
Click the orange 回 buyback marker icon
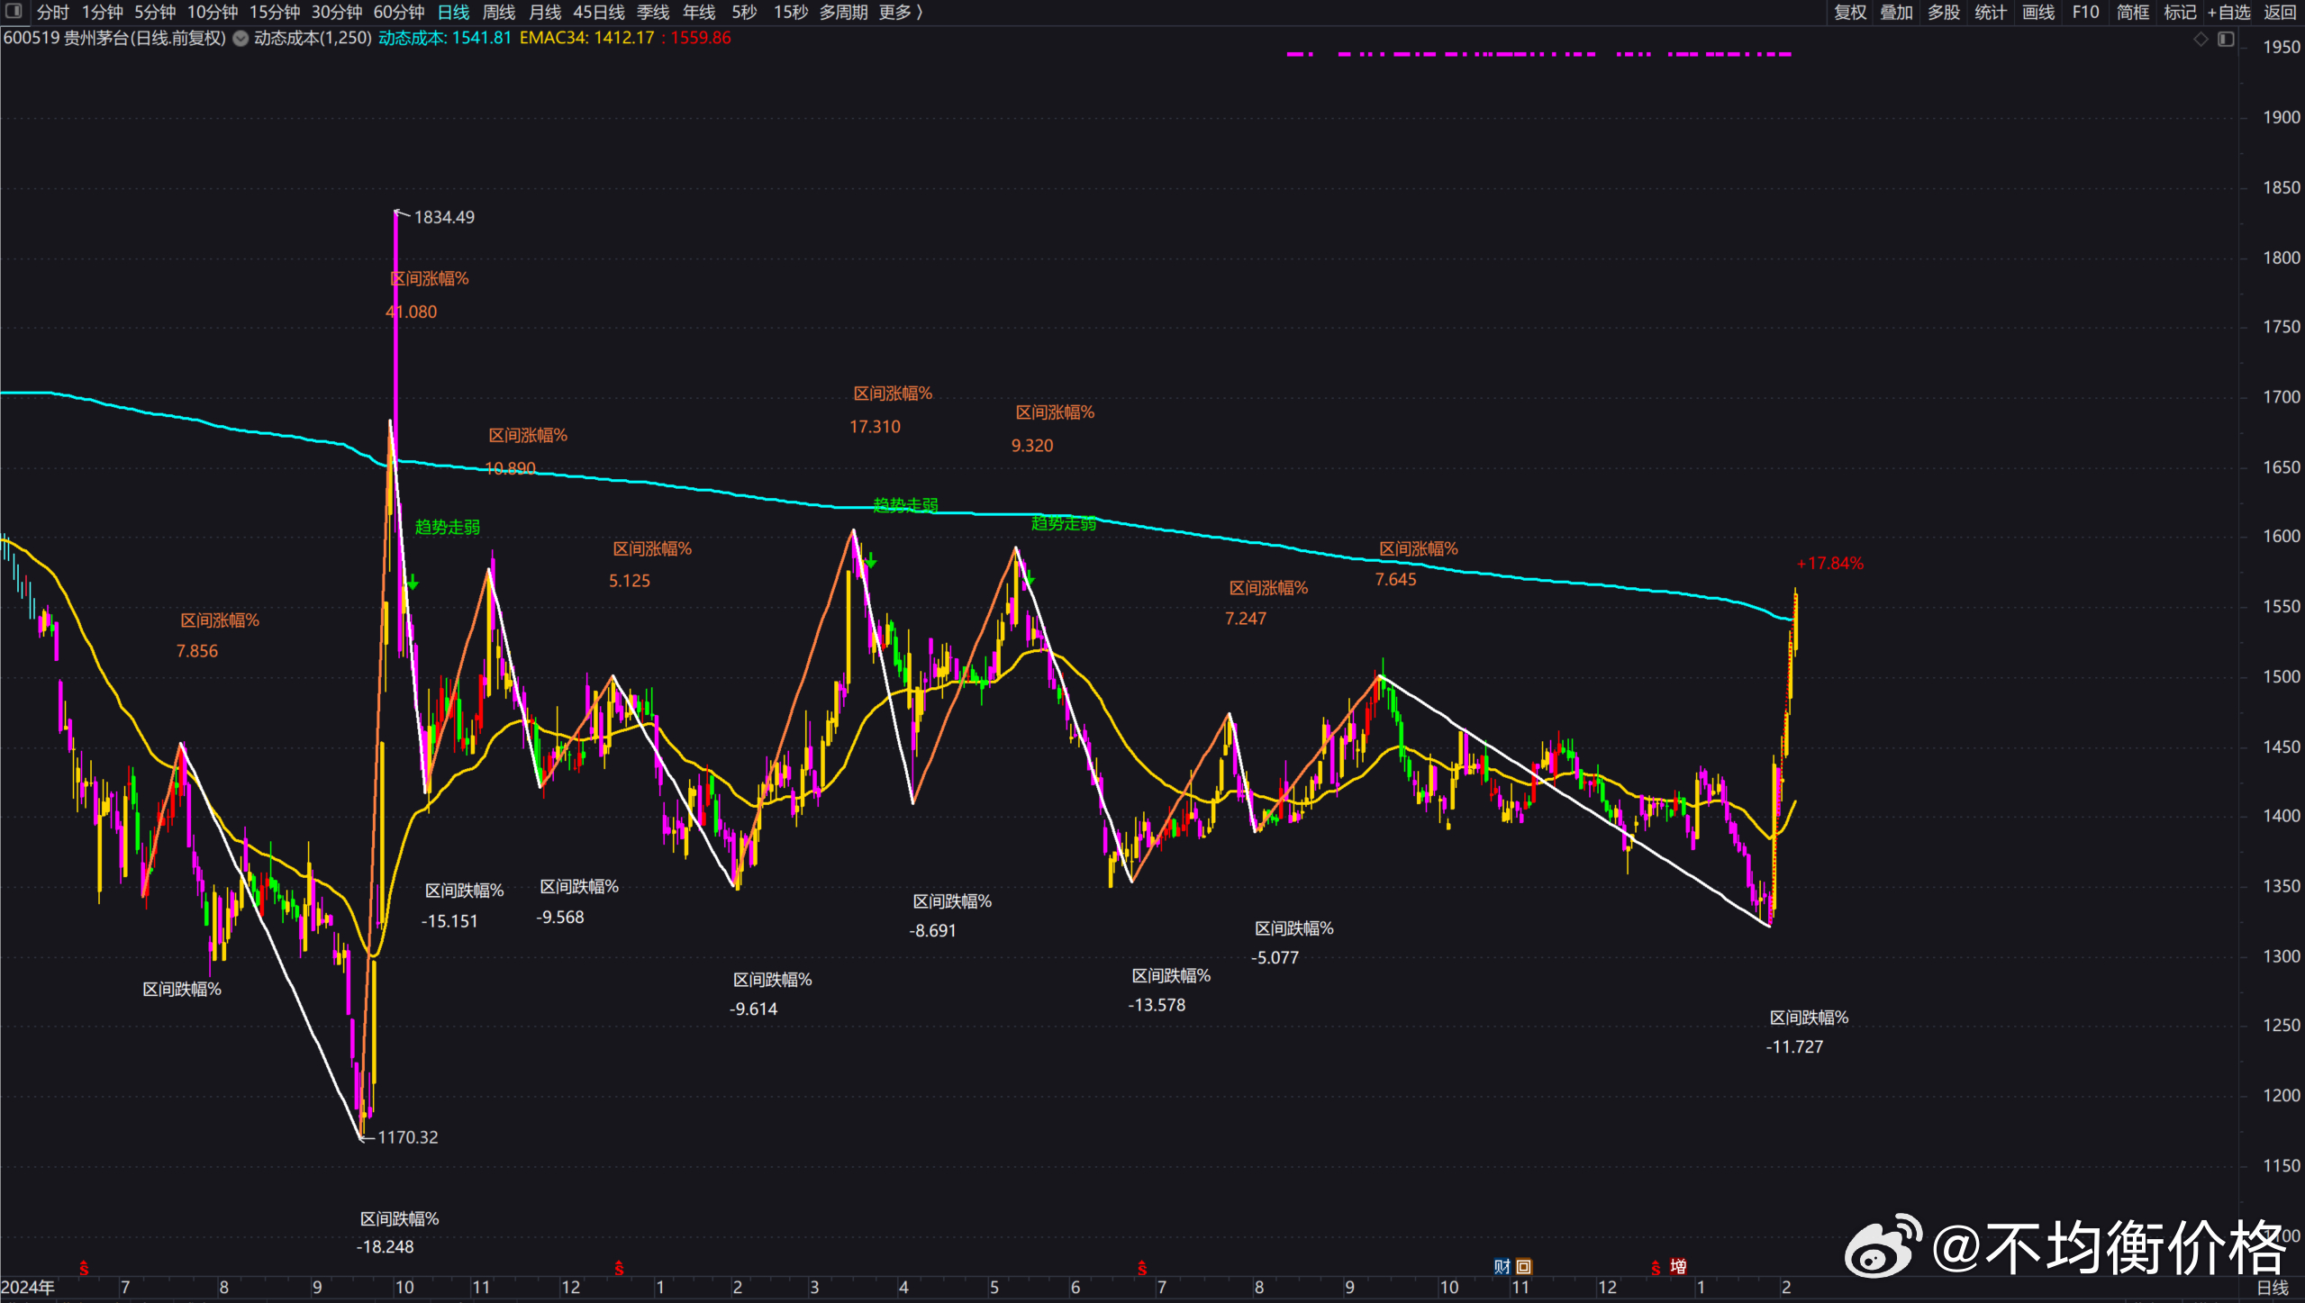coord(1523,1266)
